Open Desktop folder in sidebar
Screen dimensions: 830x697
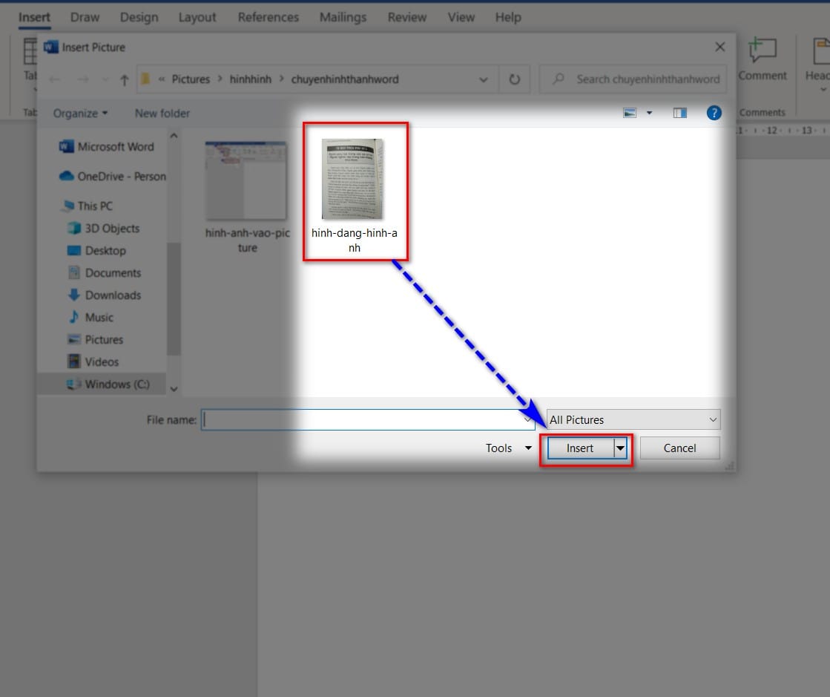96,250
